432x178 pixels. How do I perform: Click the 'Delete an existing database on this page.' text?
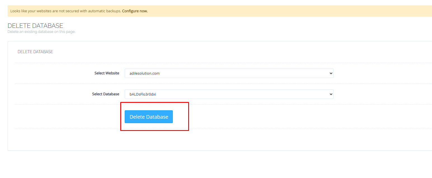pos(41,32)
